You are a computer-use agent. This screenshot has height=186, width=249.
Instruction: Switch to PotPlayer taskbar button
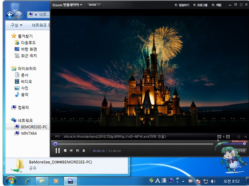70,181
